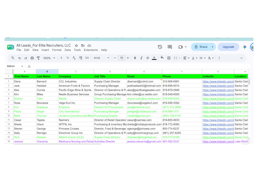Open the borders tool
Image resolution: width=258 pixels, height=174 pixels.
(x=169, y=58)
